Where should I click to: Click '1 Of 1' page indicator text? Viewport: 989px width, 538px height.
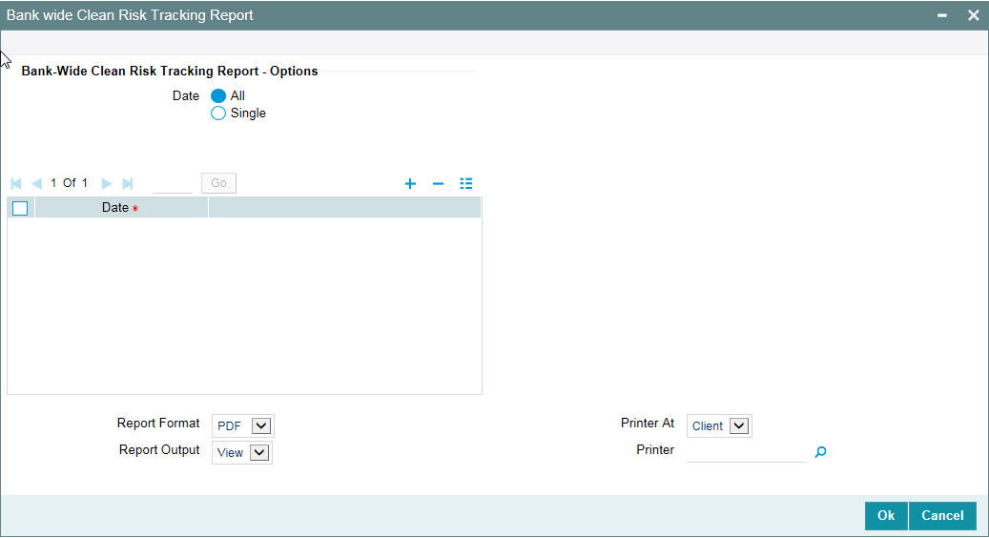[70, 183]
